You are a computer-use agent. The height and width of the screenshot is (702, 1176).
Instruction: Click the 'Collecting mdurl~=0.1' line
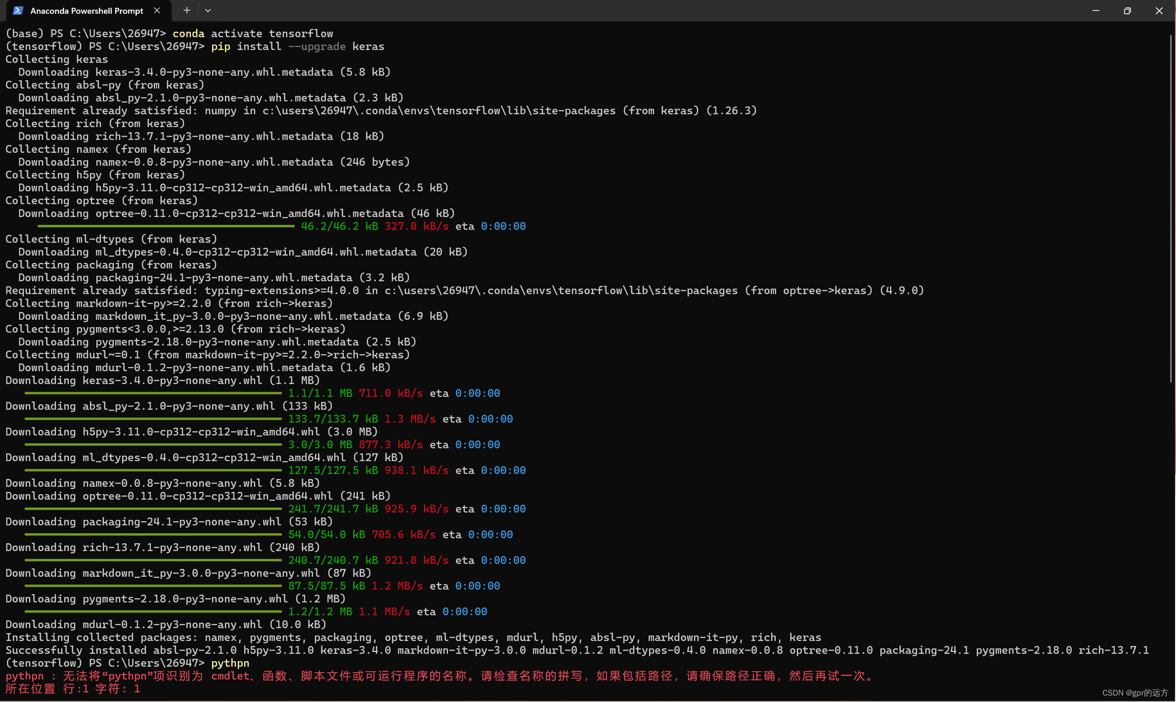(208, 355)
